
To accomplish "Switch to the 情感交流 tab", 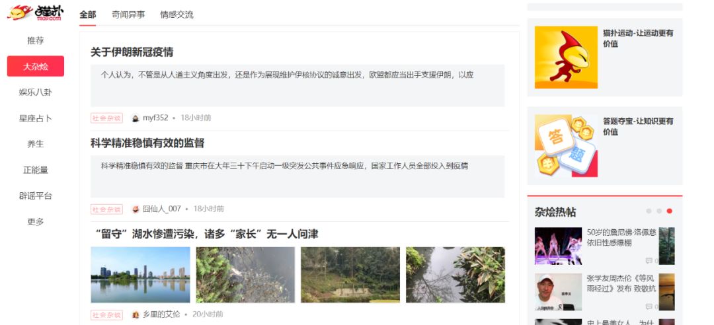I will coord(177,15).
